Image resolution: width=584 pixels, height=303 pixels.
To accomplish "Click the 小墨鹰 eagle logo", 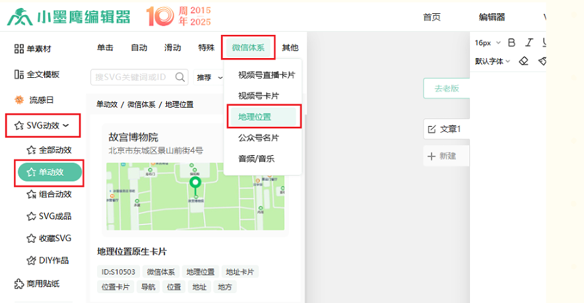I will coord(20,17).
